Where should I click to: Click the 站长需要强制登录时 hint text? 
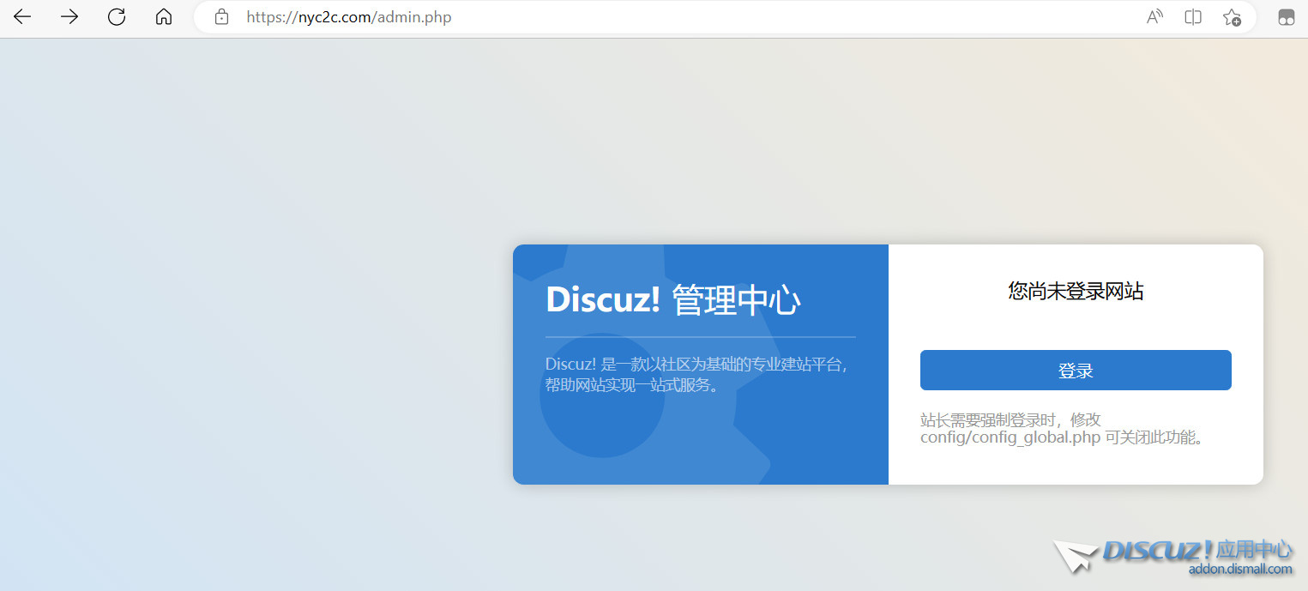[1011, 419]
